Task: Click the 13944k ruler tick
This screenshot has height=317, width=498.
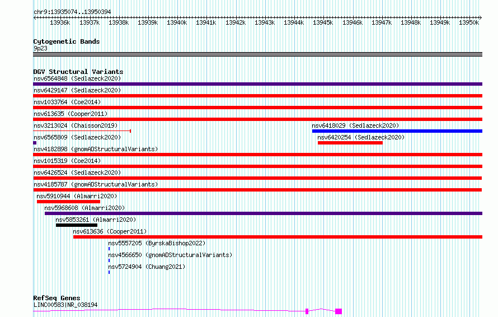Action: point(293,22)
